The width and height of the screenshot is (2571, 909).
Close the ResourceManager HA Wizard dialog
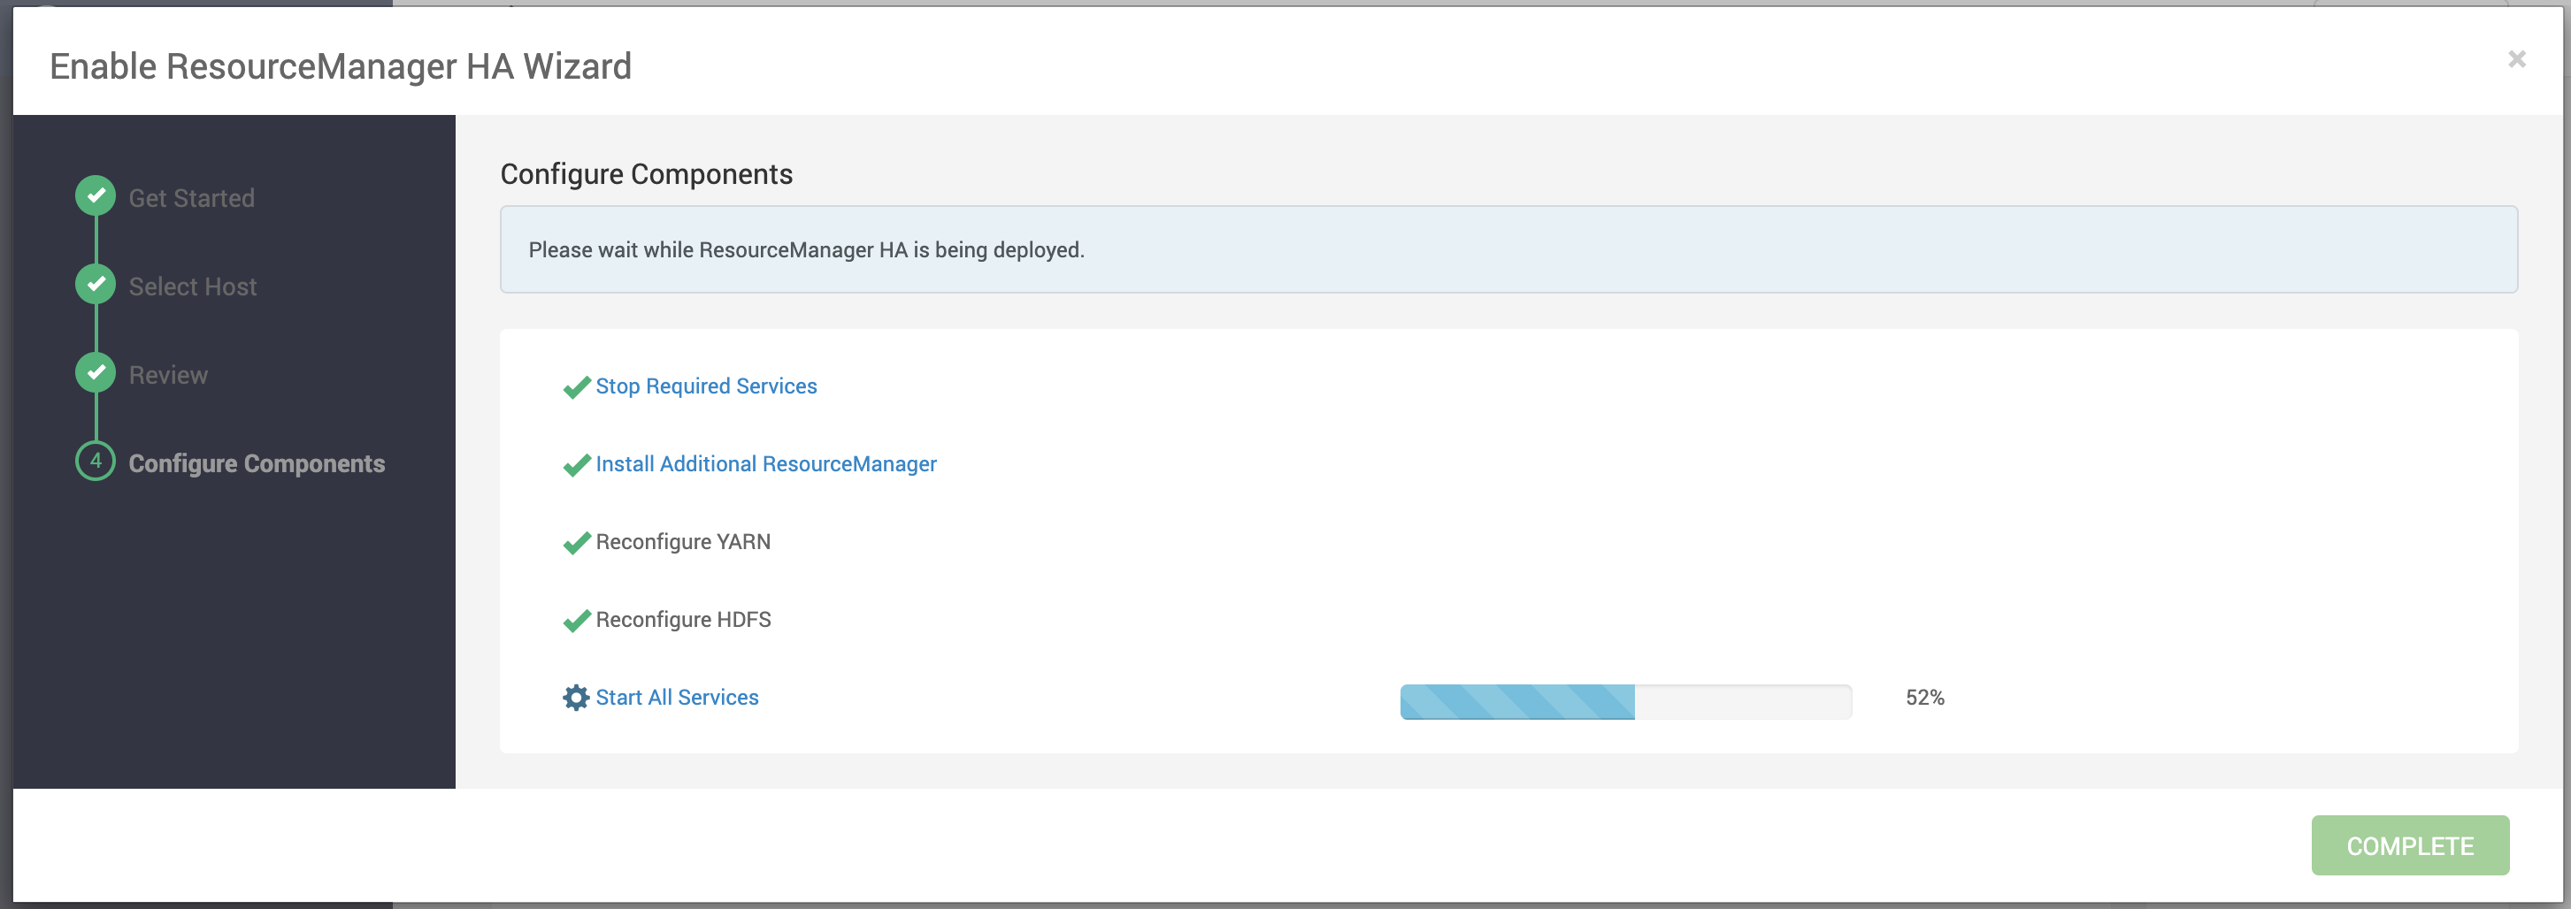2516,60
